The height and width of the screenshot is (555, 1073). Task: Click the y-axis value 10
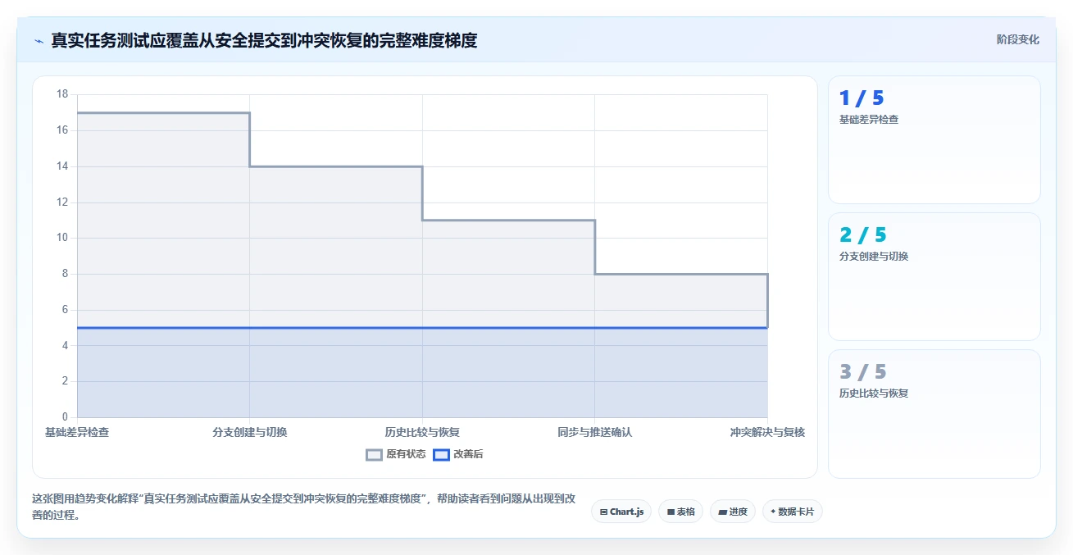62,238
